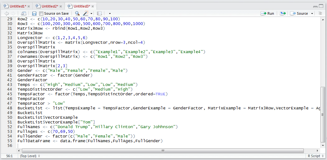This screenshot has height=160, width=327.
Task: Click BucketList$VectorExample["Tom"] line
Action: click(x=56, y=122)
